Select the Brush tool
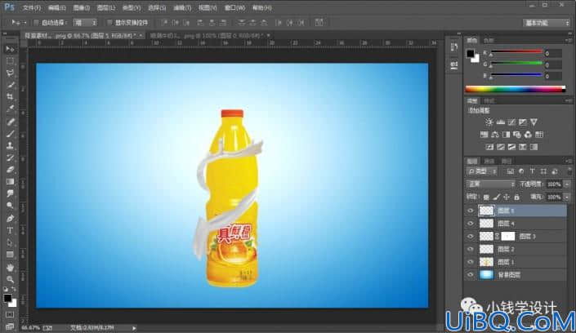The height and width of the screenshot is (333, 576). click(10, 134)
